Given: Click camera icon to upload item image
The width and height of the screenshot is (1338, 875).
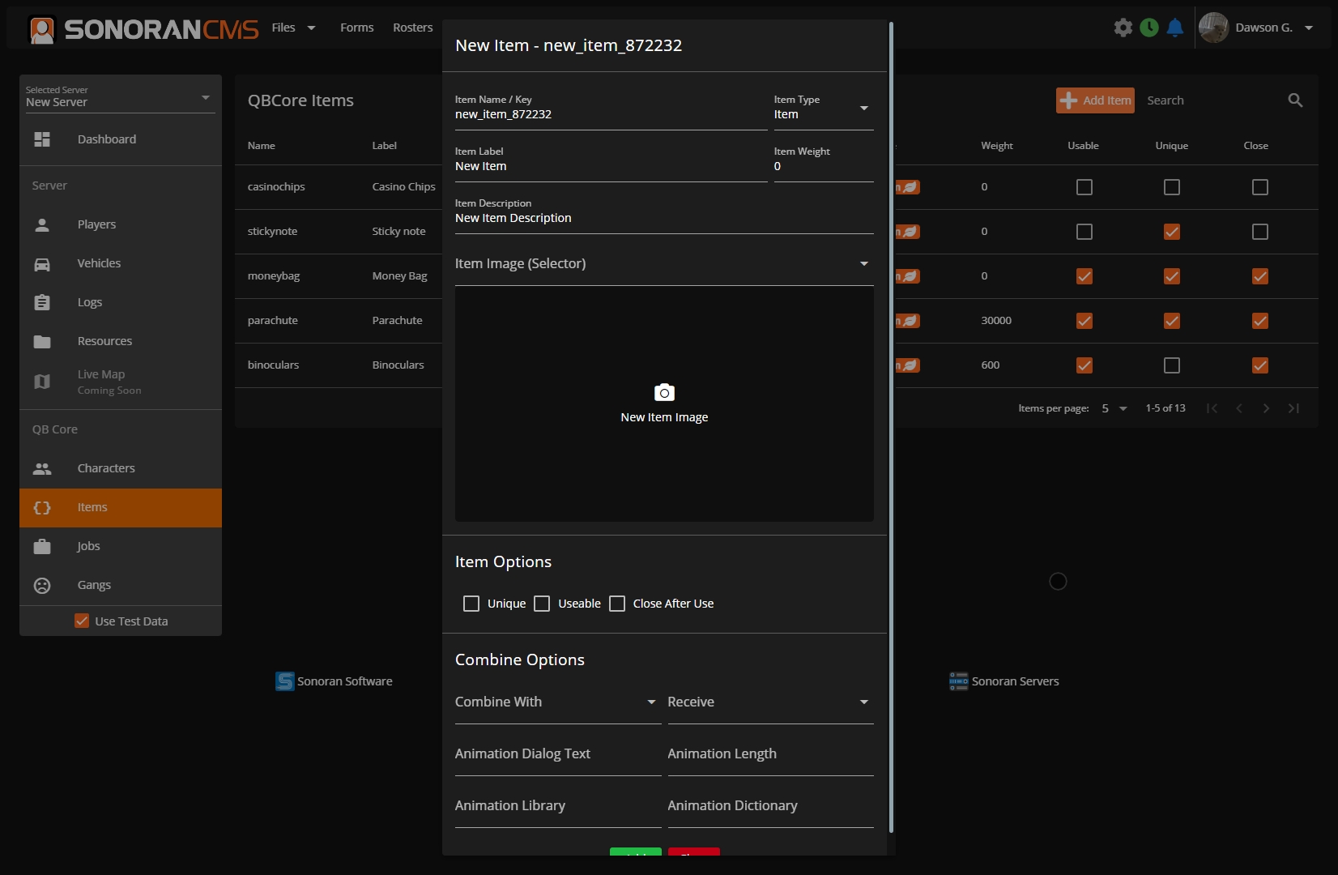Looking at the screenshot, I should 664,393.
